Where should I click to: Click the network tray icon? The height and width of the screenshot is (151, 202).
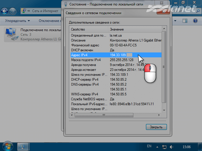(x=165, y=146)
